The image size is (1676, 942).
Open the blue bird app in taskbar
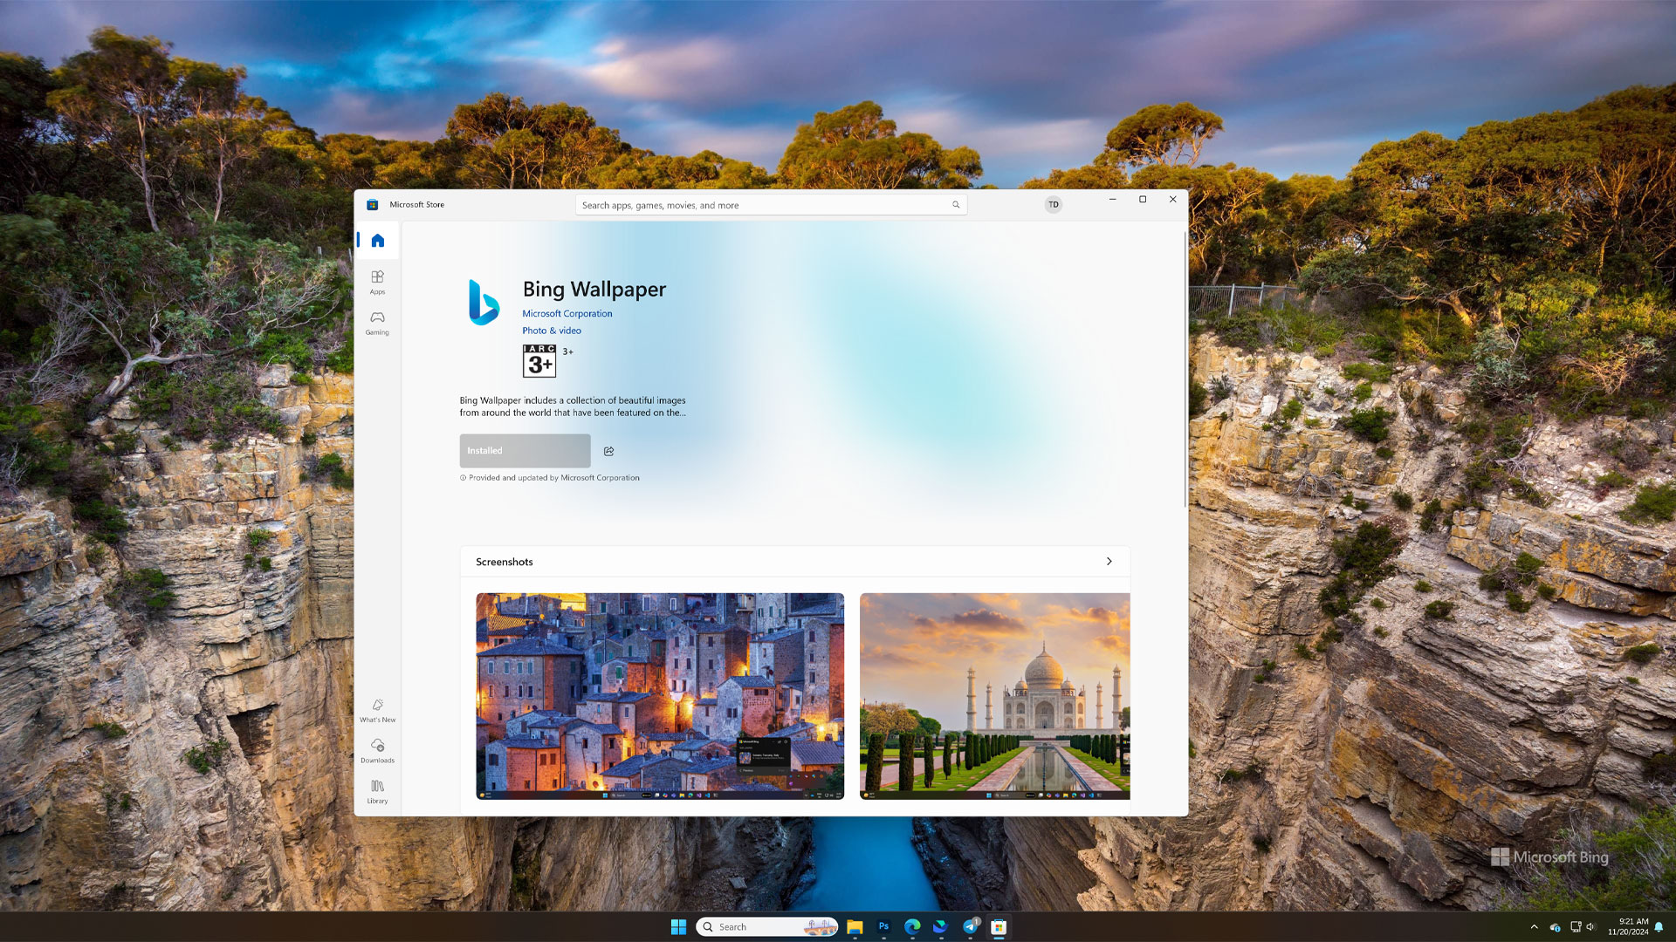coord(941,926)
